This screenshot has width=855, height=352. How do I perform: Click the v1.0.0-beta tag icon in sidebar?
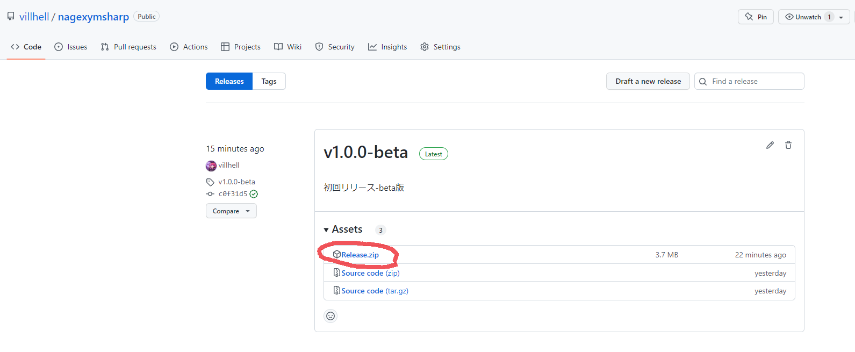coord(210,182)
